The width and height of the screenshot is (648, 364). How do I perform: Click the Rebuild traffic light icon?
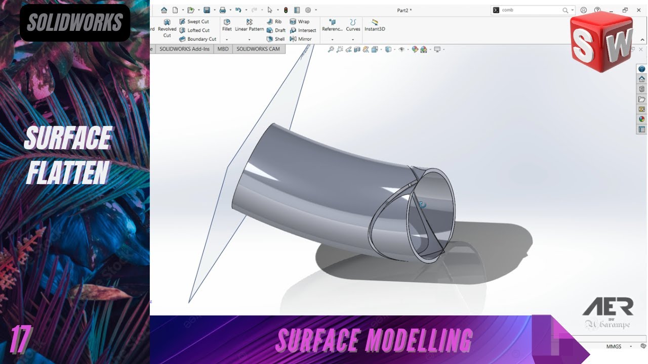coord(286,10)
